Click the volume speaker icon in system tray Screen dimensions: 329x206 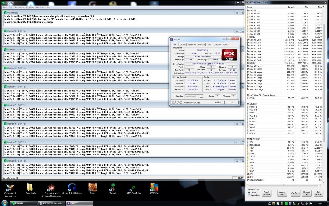coord(307,204)
